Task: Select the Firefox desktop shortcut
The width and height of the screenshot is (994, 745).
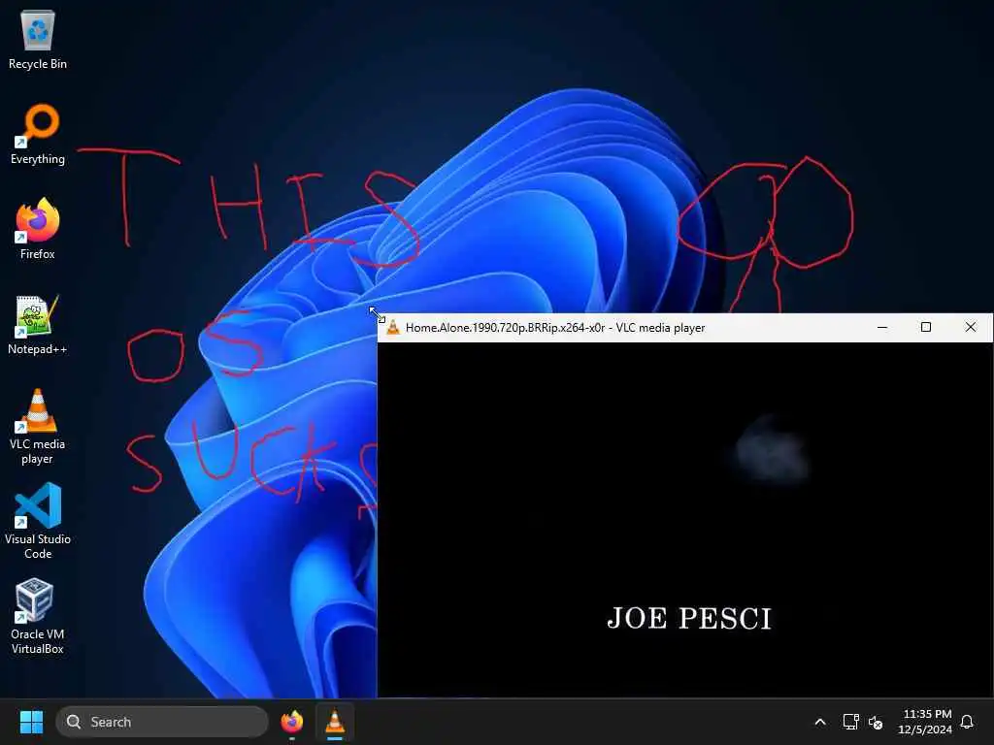Action: 38,229
